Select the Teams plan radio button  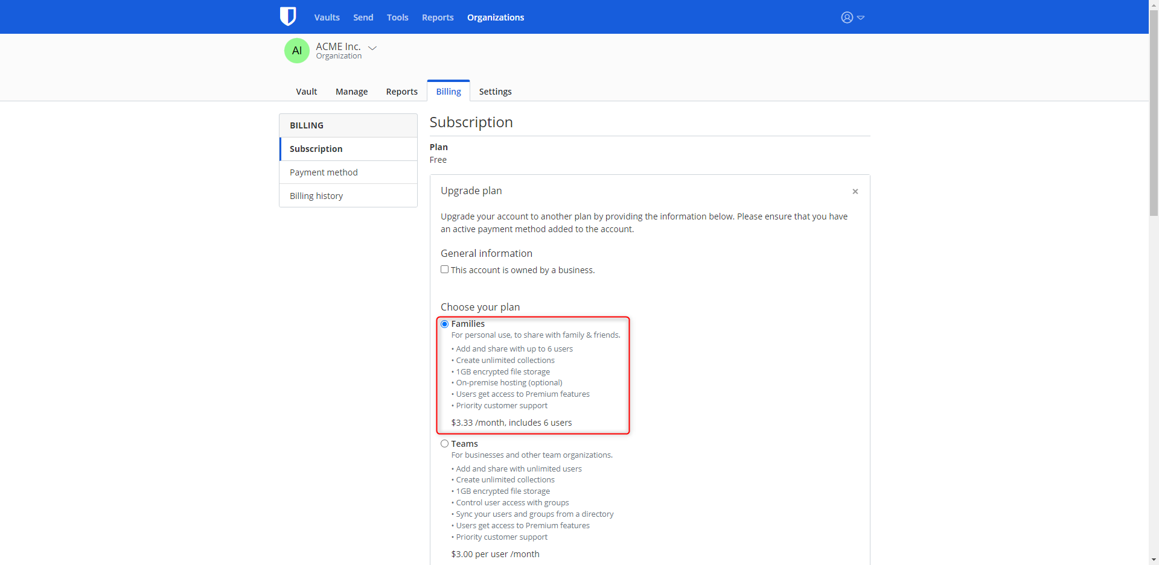tap(445, 444)
